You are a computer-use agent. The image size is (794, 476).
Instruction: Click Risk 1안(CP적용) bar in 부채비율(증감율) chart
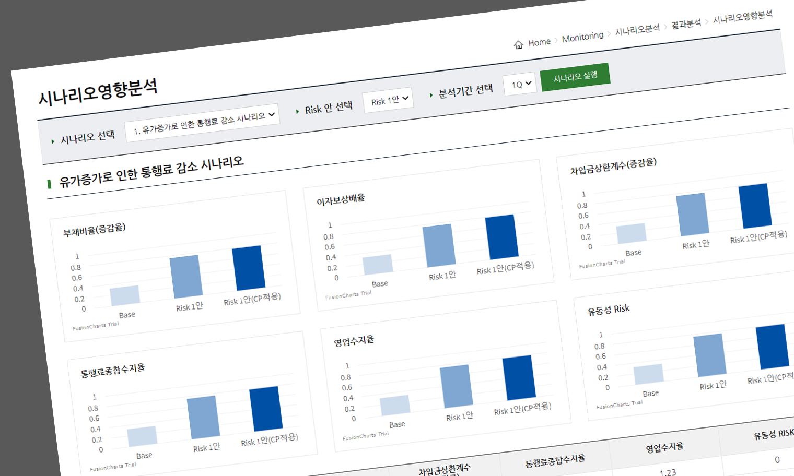(x=249, y=268)
